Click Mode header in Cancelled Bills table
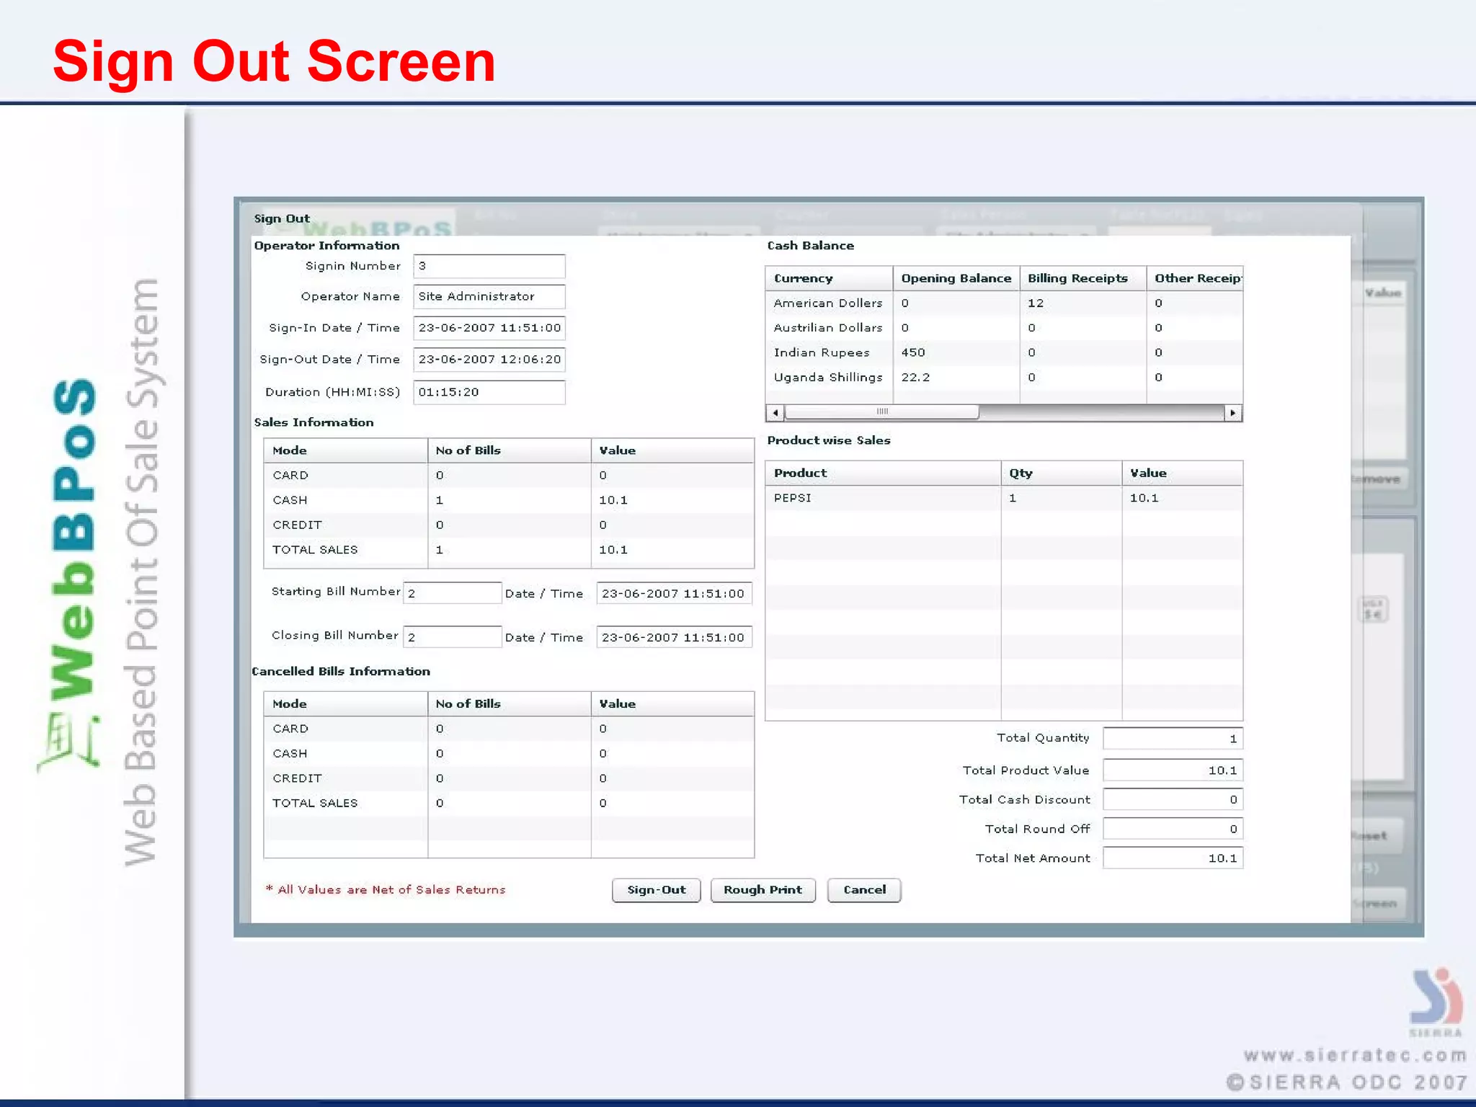Viewport: 1476px width, 1107px height. click(x=346, y=704)
